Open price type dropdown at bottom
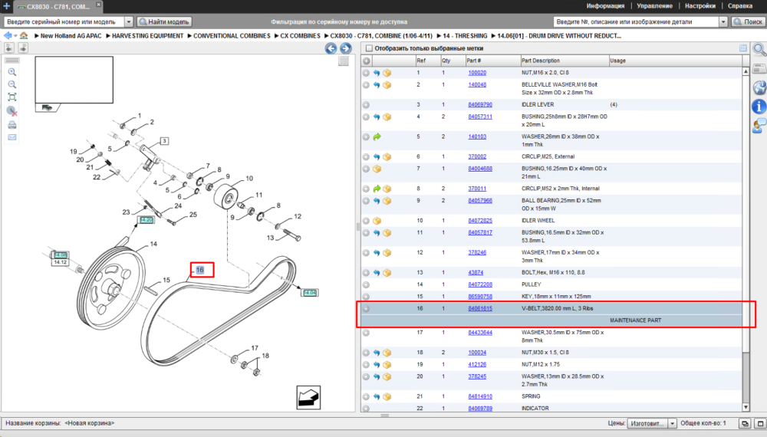 (x=672, y=423)
